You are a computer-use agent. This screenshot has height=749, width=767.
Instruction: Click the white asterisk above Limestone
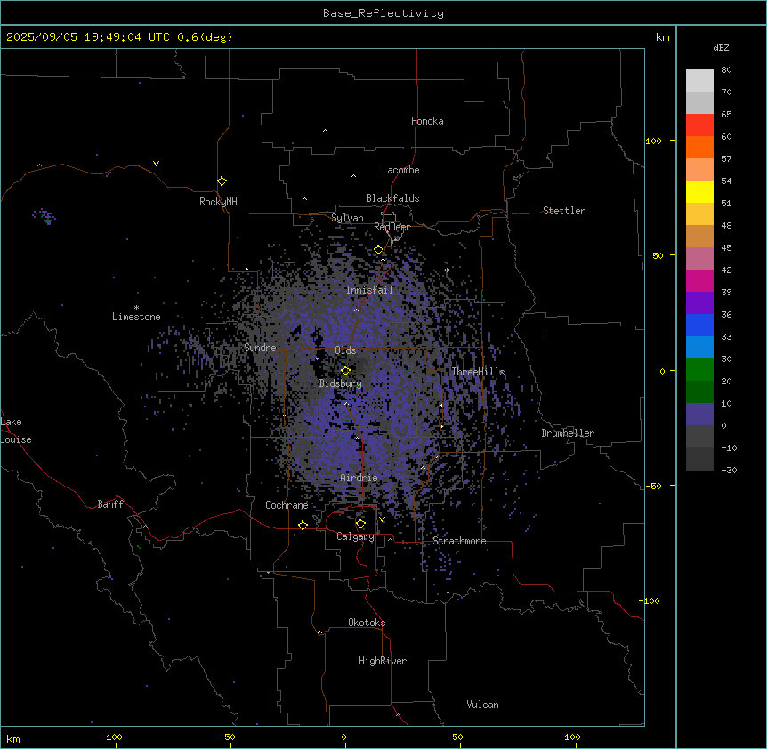click(136, 308)
